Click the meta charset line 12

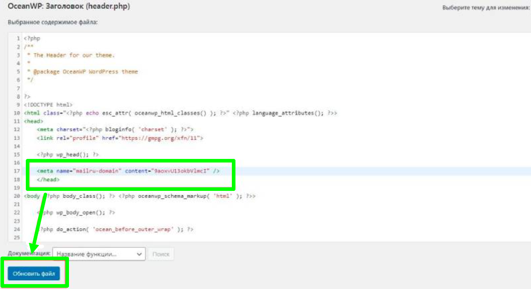coord(115,129)
